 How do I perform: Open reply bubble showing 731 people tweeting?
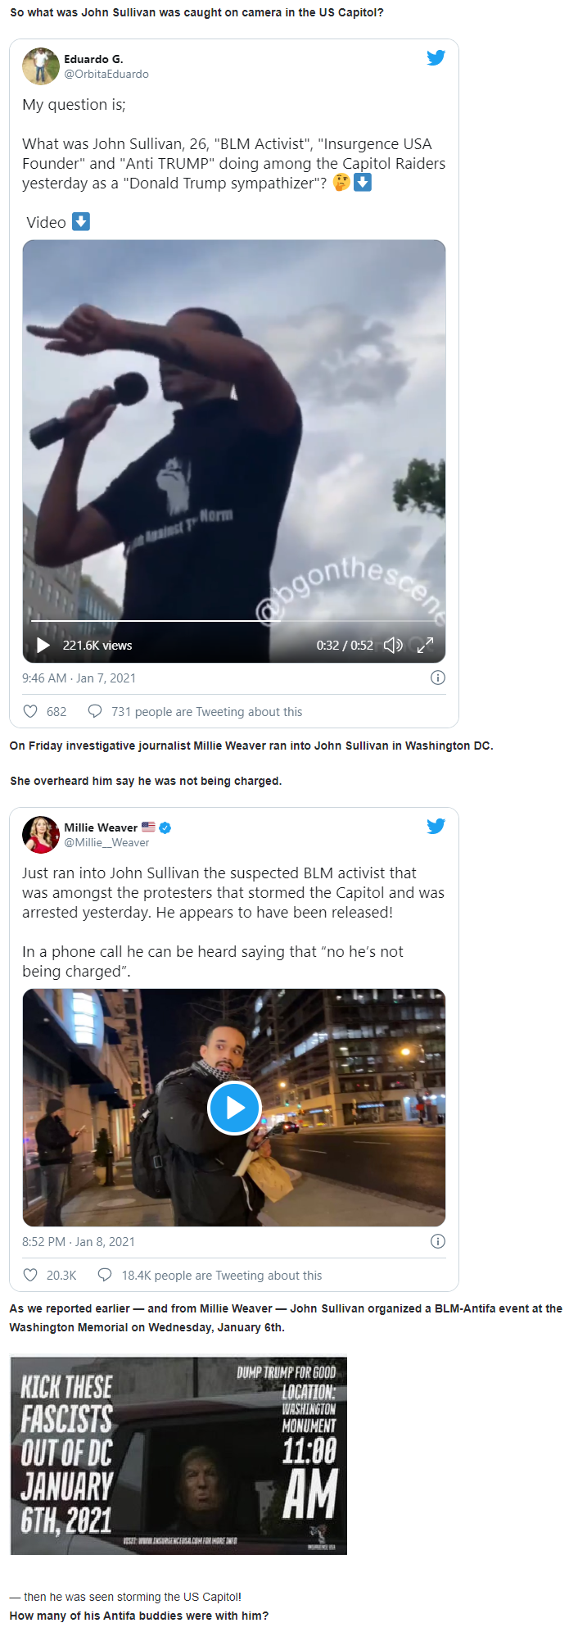pyautogui.click(x=95, y=711)
